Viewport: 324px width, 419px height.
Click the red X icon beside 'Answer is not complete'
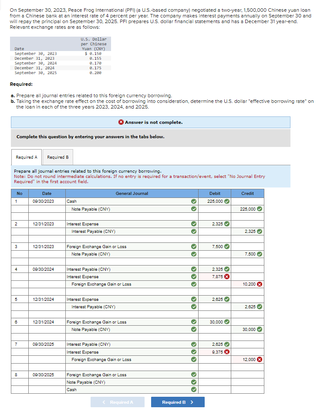(x=121, y=122)
